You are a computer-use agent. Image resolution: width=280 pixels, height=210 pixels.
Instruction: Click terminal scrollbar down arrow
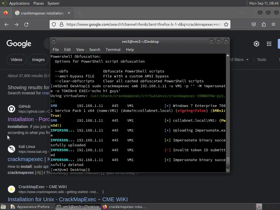pyautogui.click(x=228, y=171)
